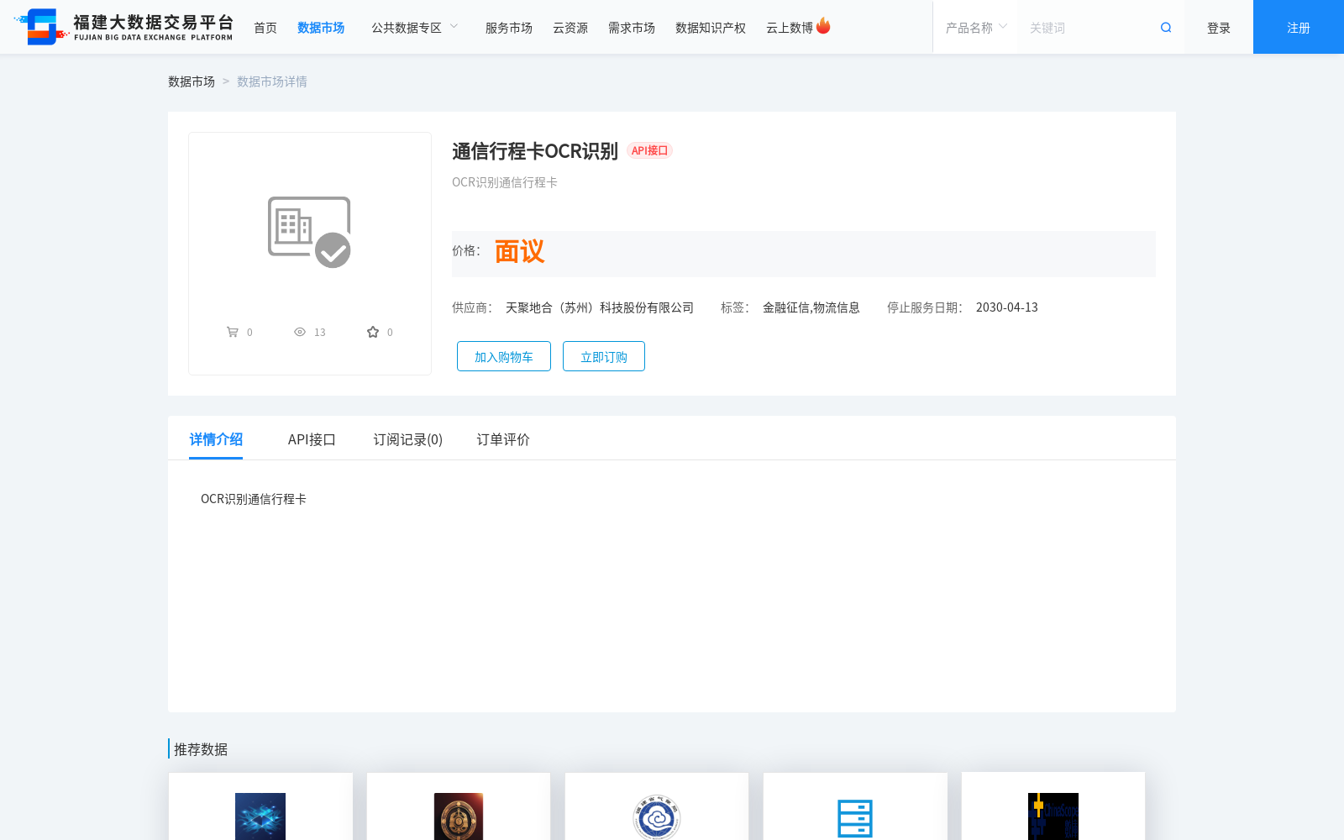Click the Fujian Big Data Exchange Platform logo
This screenshot has width=1344, height=840.
(x=123, y=27)
